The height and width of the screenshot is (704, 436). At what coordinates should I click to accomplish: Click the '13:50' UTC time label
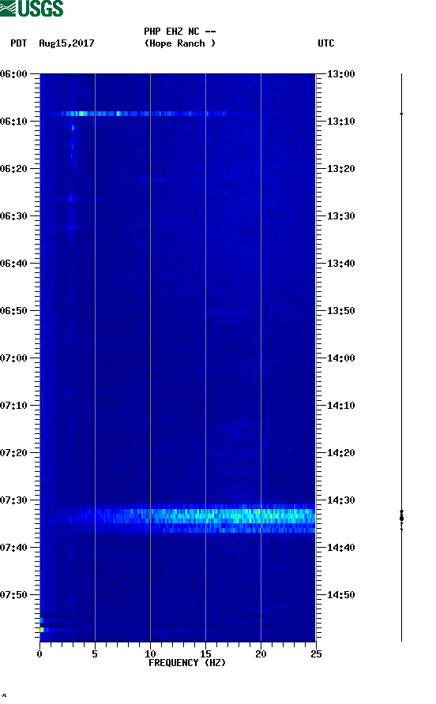340,311
